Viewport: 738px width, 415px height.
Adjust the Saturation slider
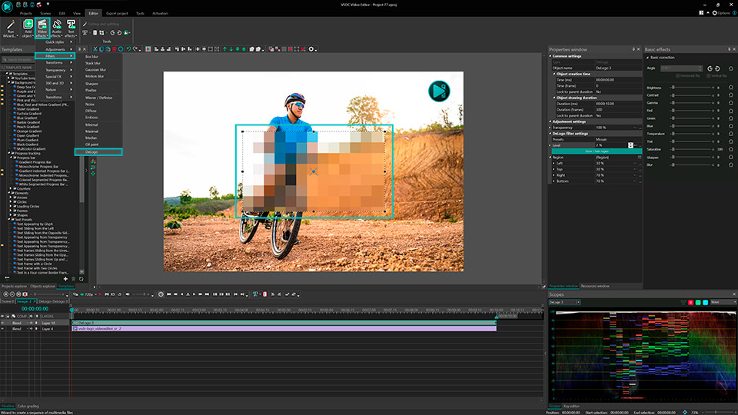coord(675,150)
